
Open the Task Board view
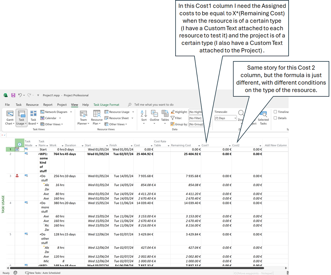click(x=33, y=118)
